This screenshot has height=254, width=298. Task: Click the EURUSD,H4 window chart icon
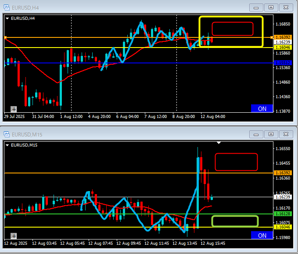click(7, 7)
